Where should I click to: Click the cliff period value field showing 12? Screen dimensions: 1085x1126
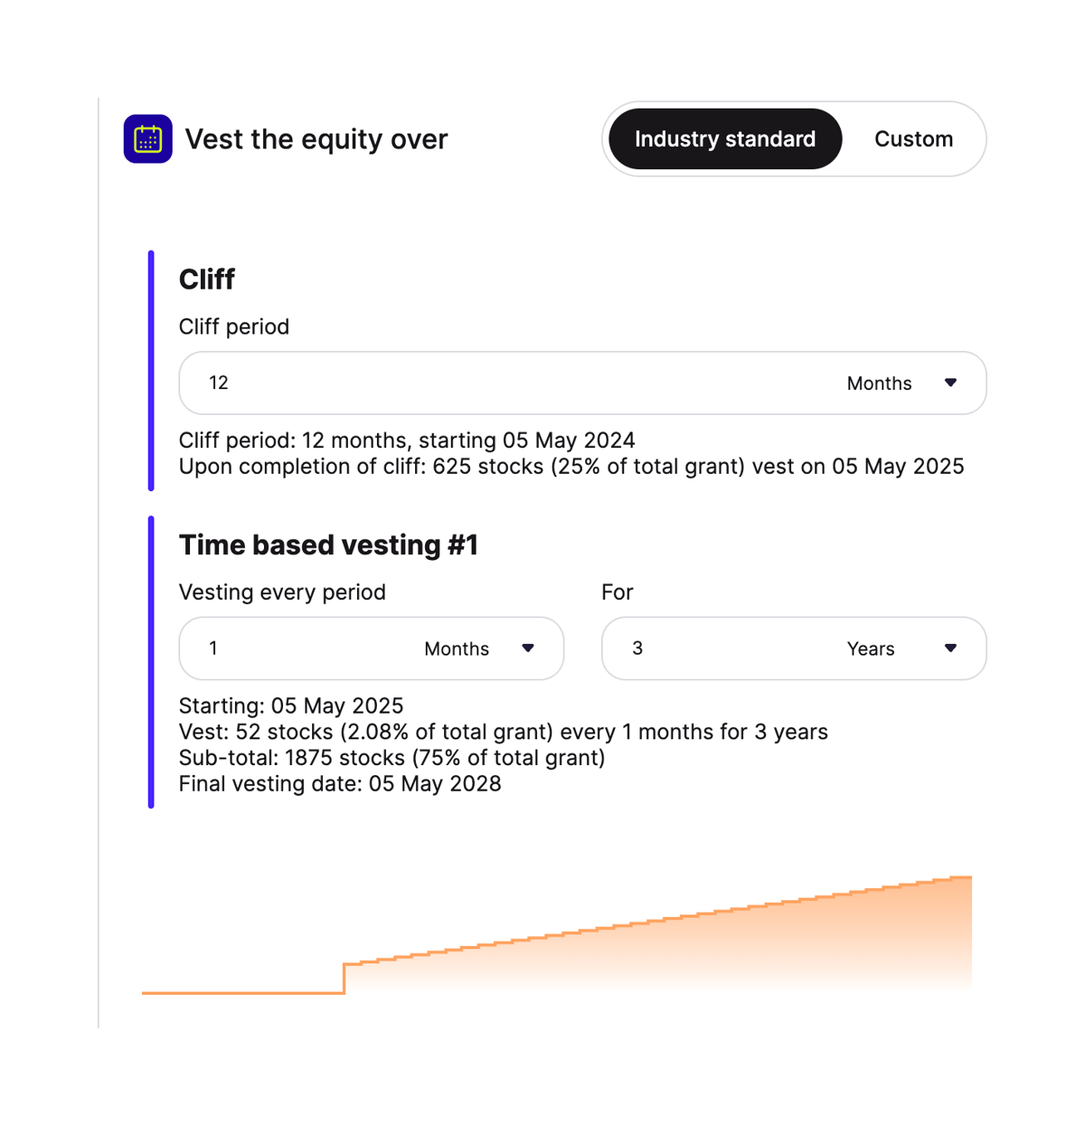coord(271,383)
